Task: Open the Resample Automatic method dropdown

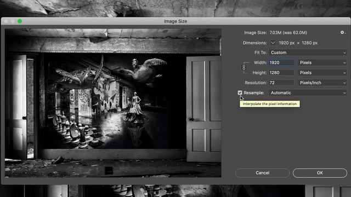Action: pos(308,93)
